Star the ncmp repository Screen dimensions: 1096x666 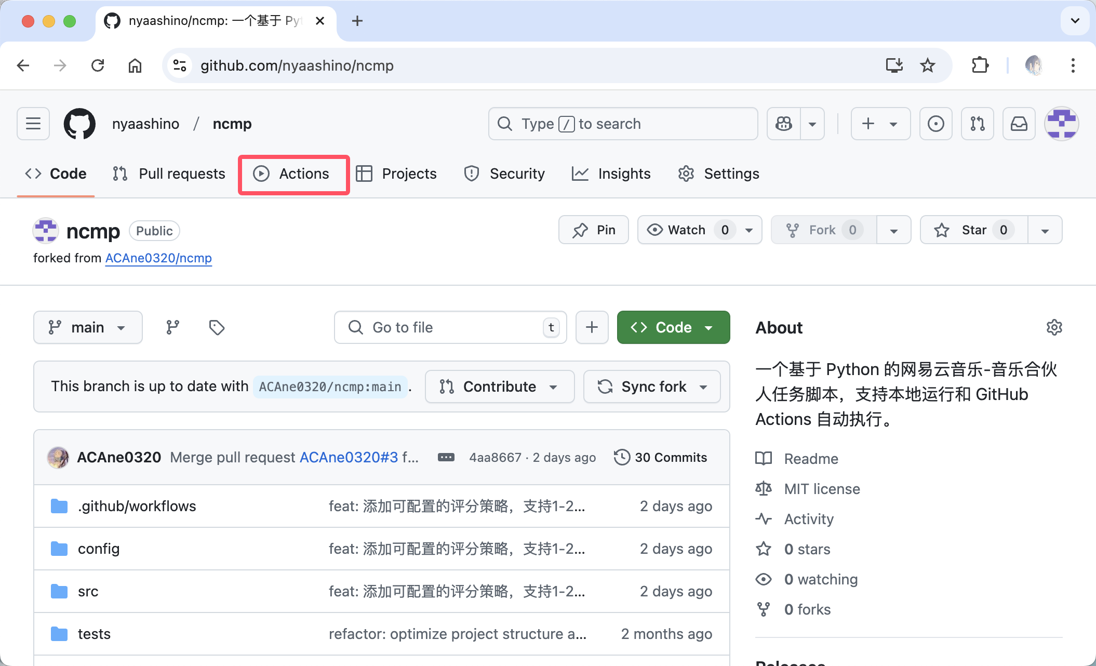click(974, 230)
